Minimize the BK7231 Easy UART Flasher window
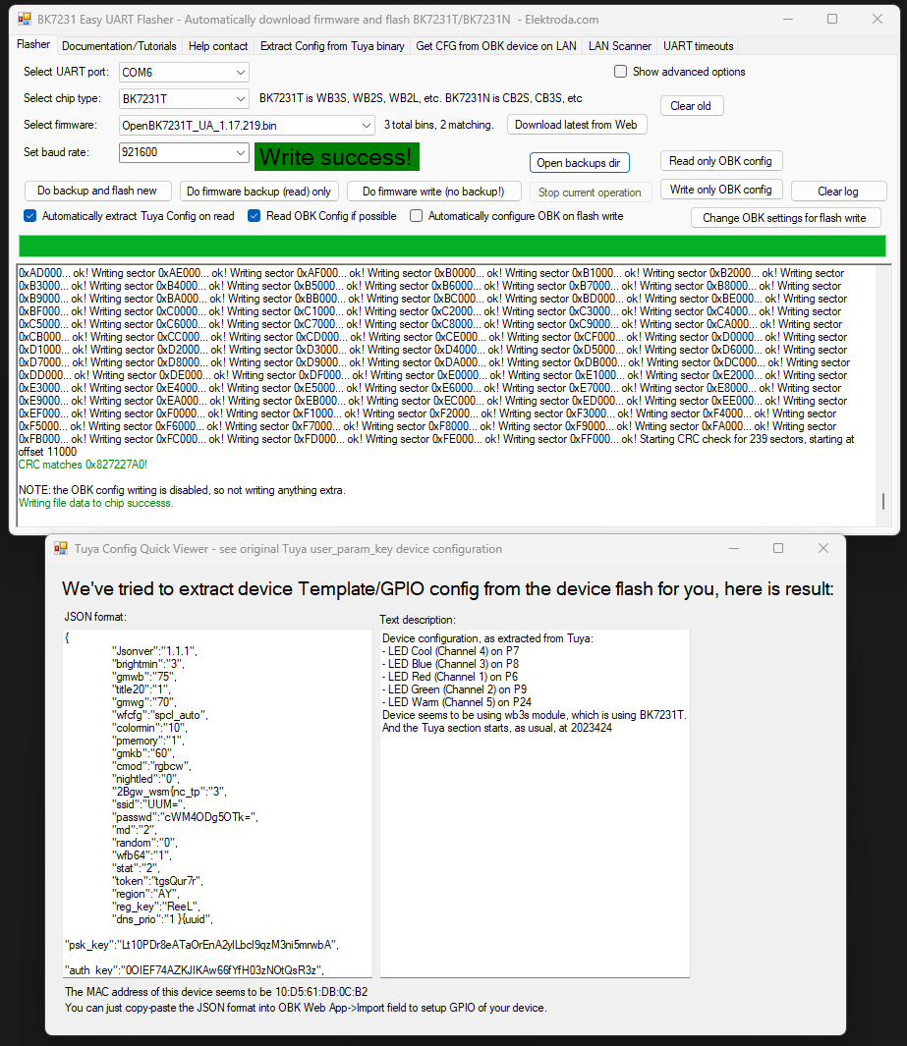This screenshot has height=1046, width=907. click(x=788, y=20)
